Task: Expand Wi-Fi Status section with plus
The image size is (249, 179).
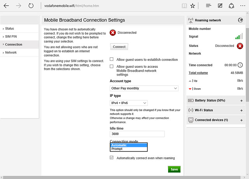Action: [241, 110]
